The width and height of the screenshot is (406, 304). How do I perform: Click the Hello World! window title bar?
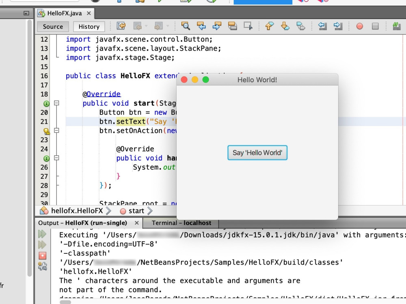pyautogui.click(x=257, y=79)
